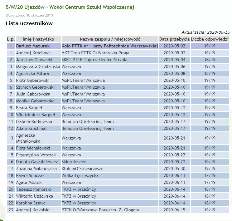Select the name Adam Krochmal
The width and height of the screenshot is (232, 221).
coord(31,128)
